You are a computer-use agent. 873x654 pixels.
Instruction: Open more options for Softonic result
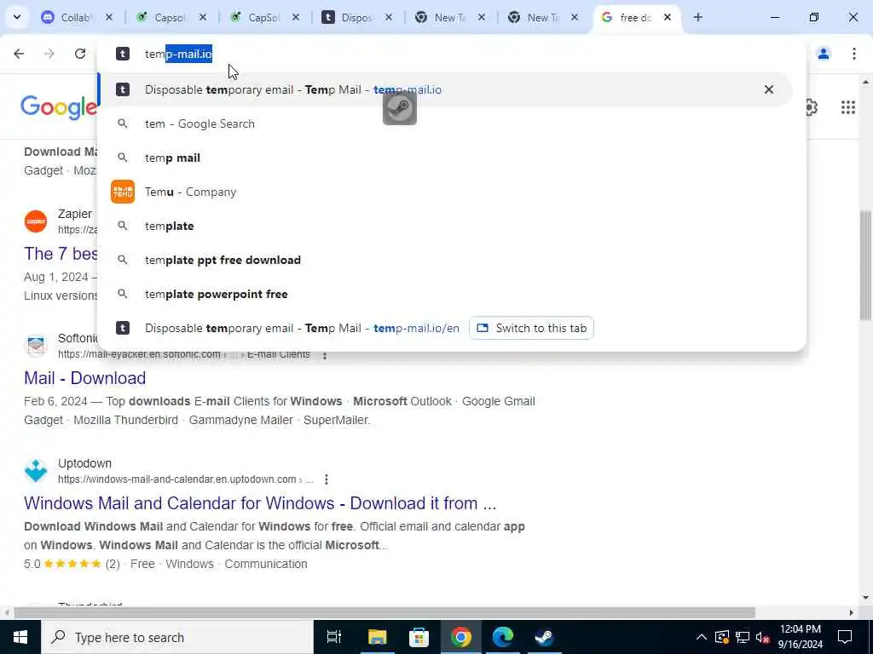click(x=325, y=355)
